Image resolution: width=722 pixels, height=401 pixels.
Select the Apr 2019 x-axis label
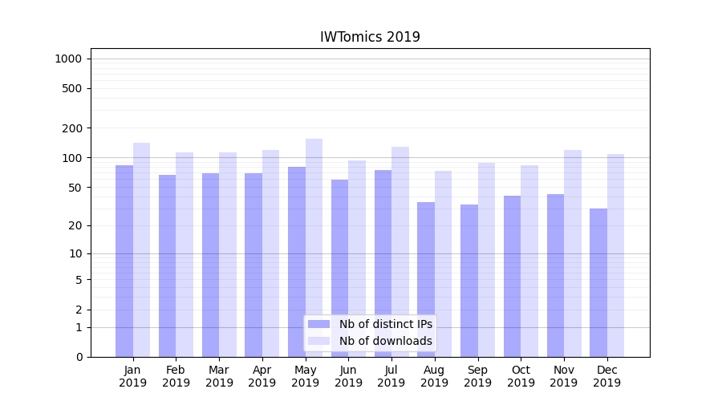(262, 376)
